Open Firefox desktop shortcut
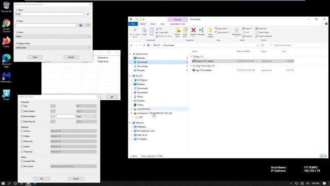 point(6,42)
